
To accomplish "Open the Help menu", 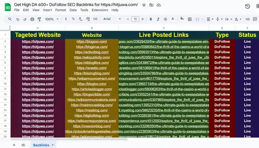I will pyautogui.click(x=115, y=10).
